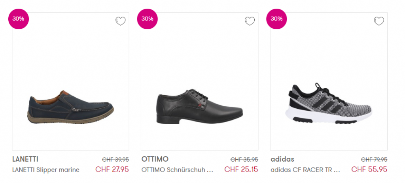Add LANETTI Slipper to wishlist heart
Screen dimensions: 405x183
pyautogui.click(x=121, y=21)
